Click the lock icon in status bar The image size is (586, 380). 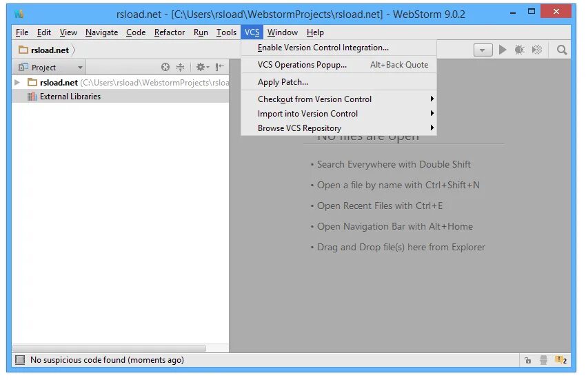point(527,360)
